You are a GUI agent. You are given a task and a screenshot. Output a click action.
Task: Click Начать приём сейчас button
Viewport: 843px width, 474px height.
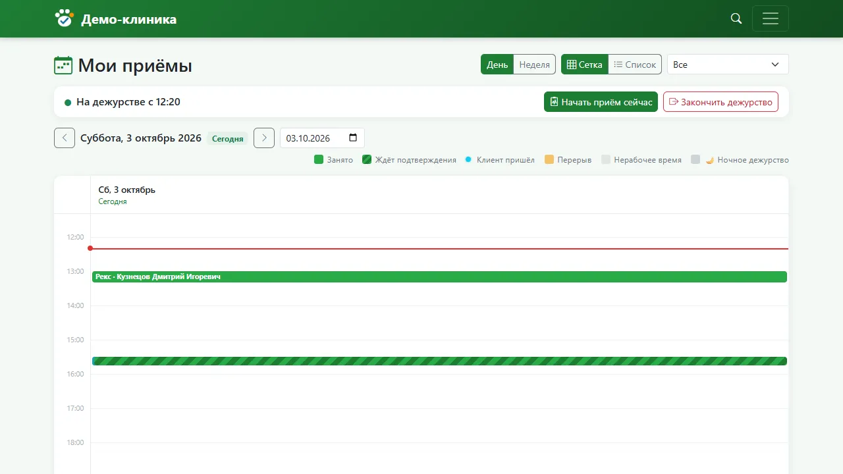click(x=601, y=102)
